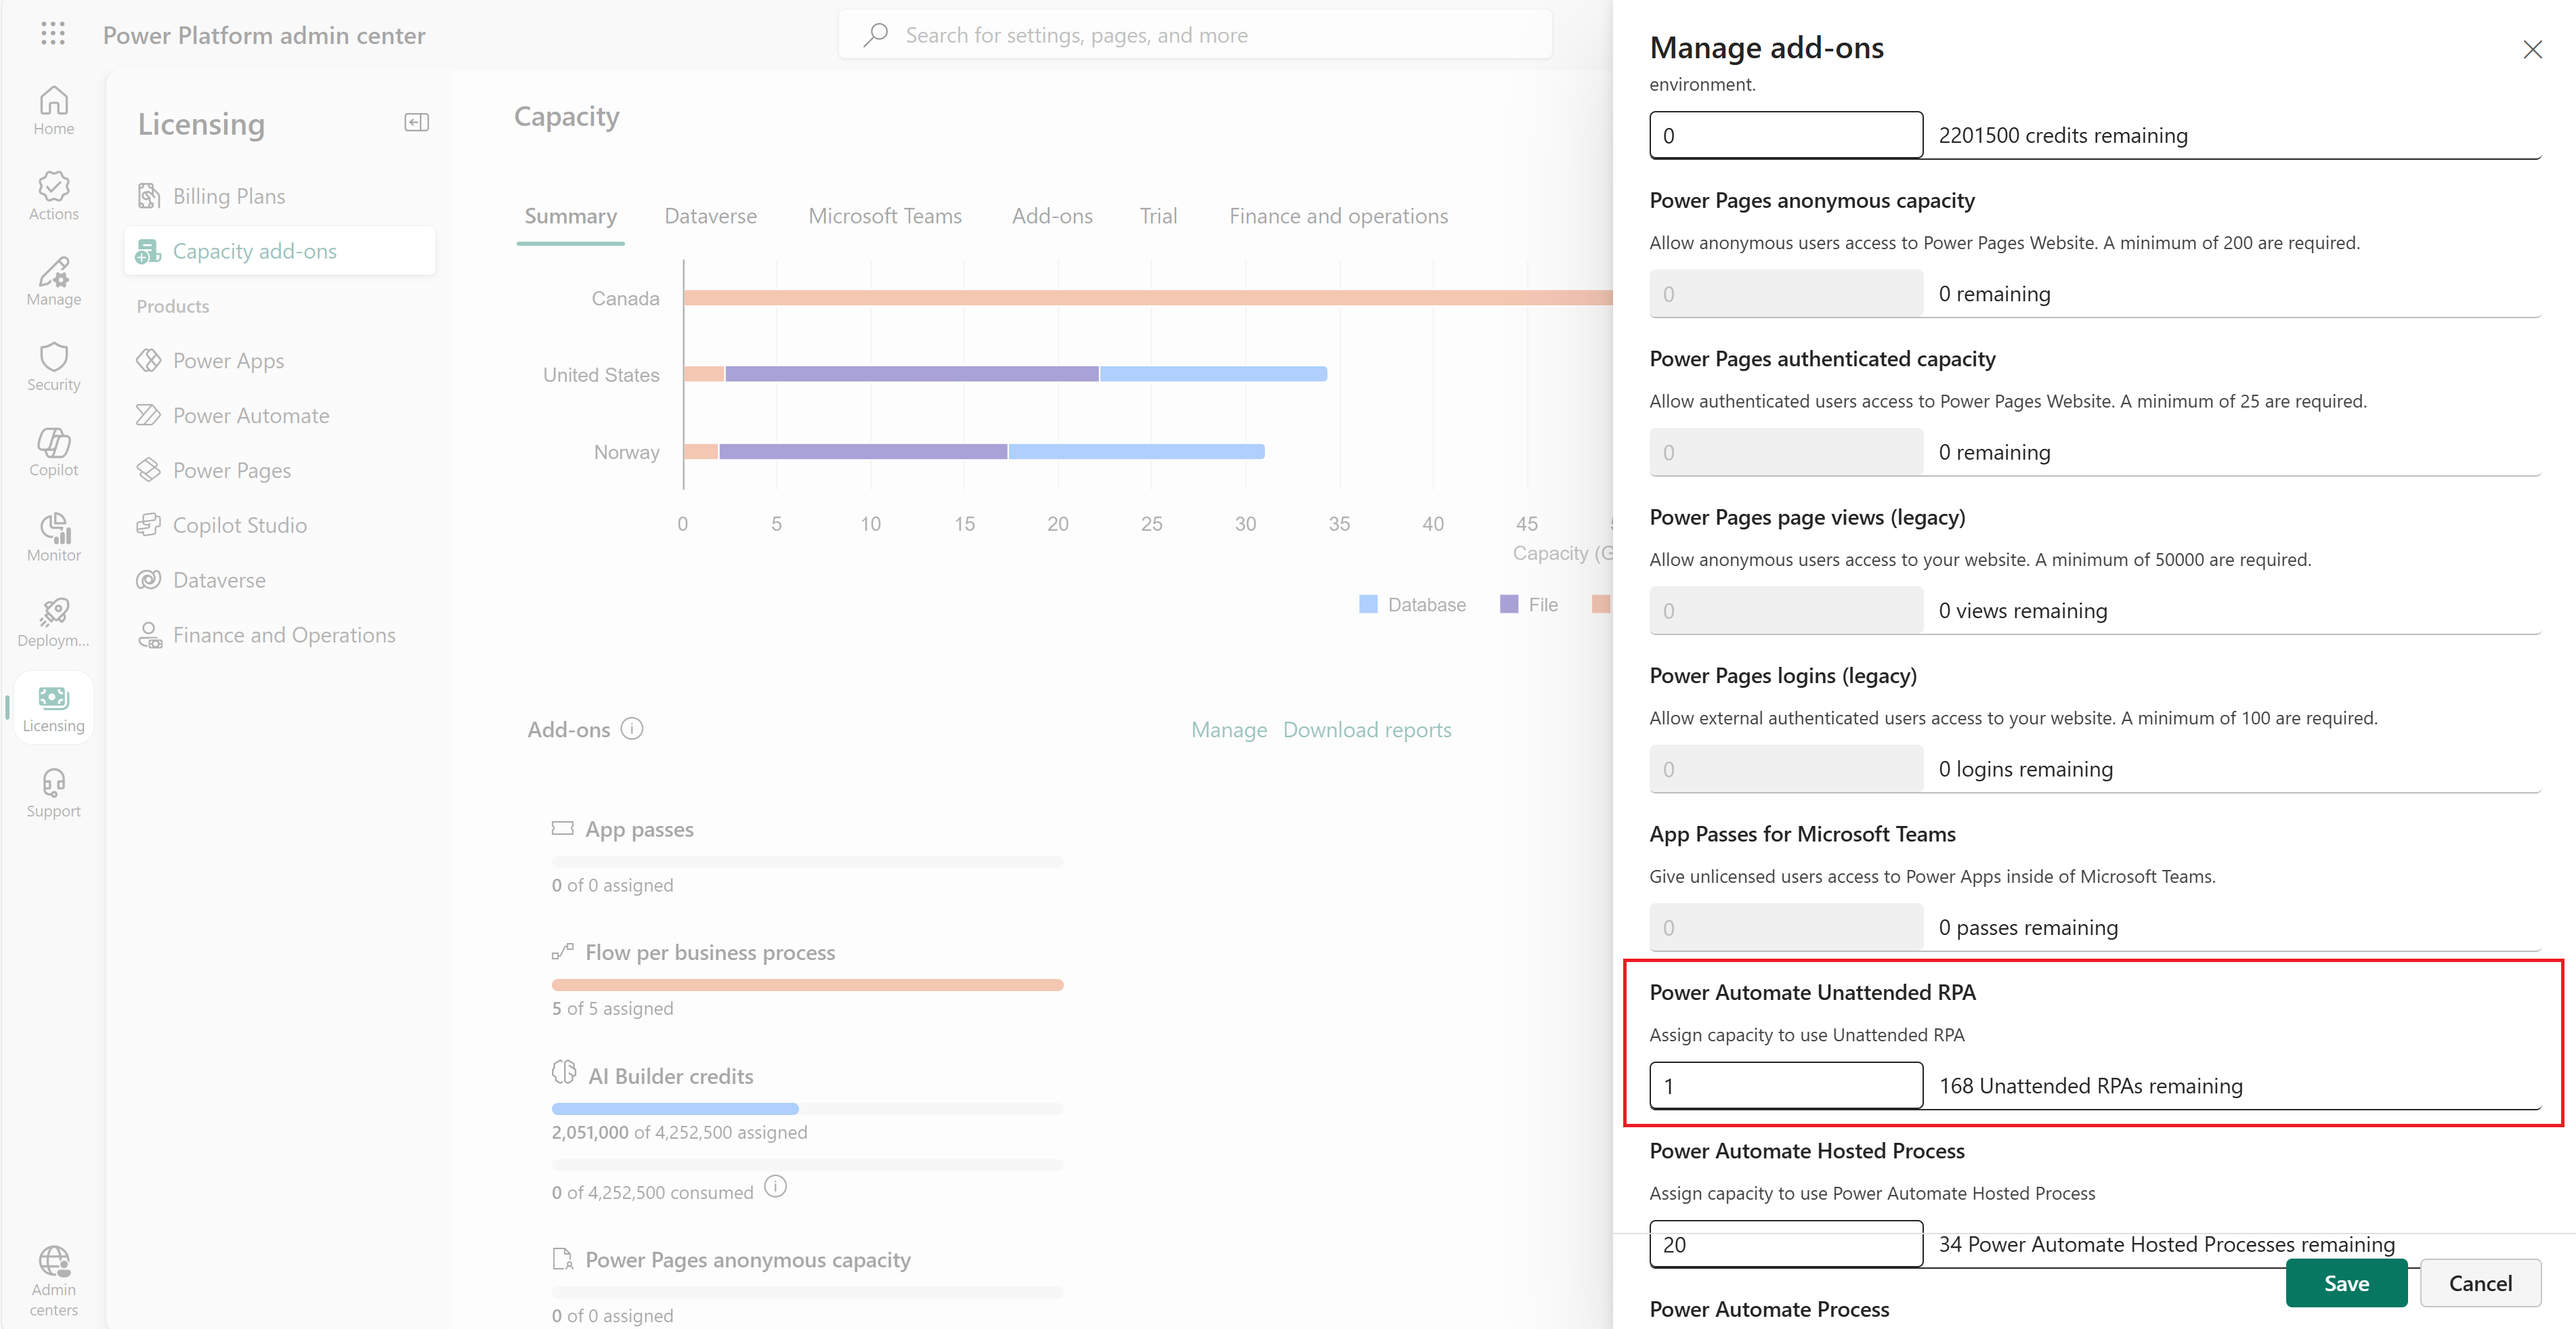Go to Home in left rail

[53, 110]
